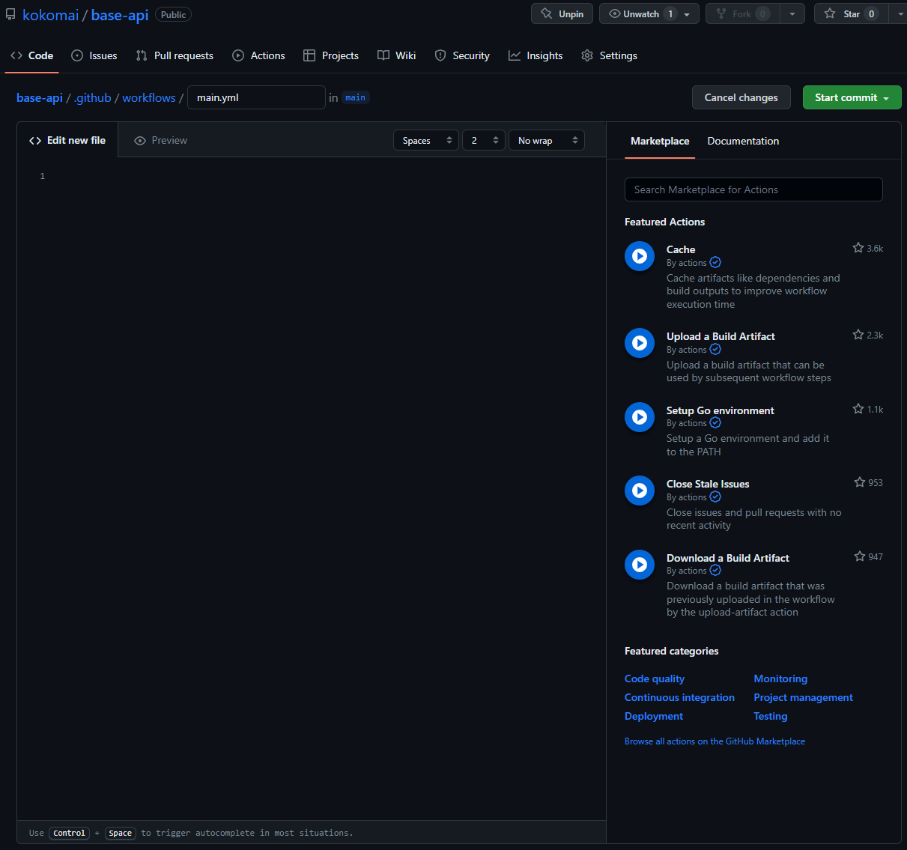This screenshot has height=850, width=907.
Task: Open the Monitoring category
Action: point(780,679)
